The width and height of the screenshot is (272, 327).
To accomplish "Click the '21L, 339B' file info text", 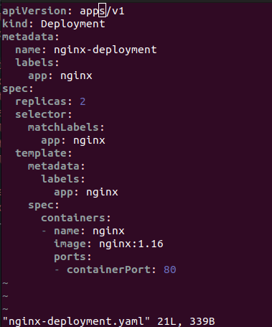I will [x=186, y=321].
